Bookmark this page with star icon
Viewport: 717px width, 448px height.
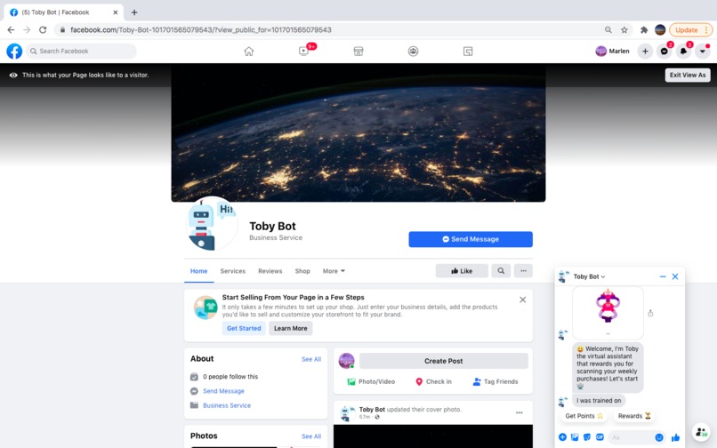(624, 29)
